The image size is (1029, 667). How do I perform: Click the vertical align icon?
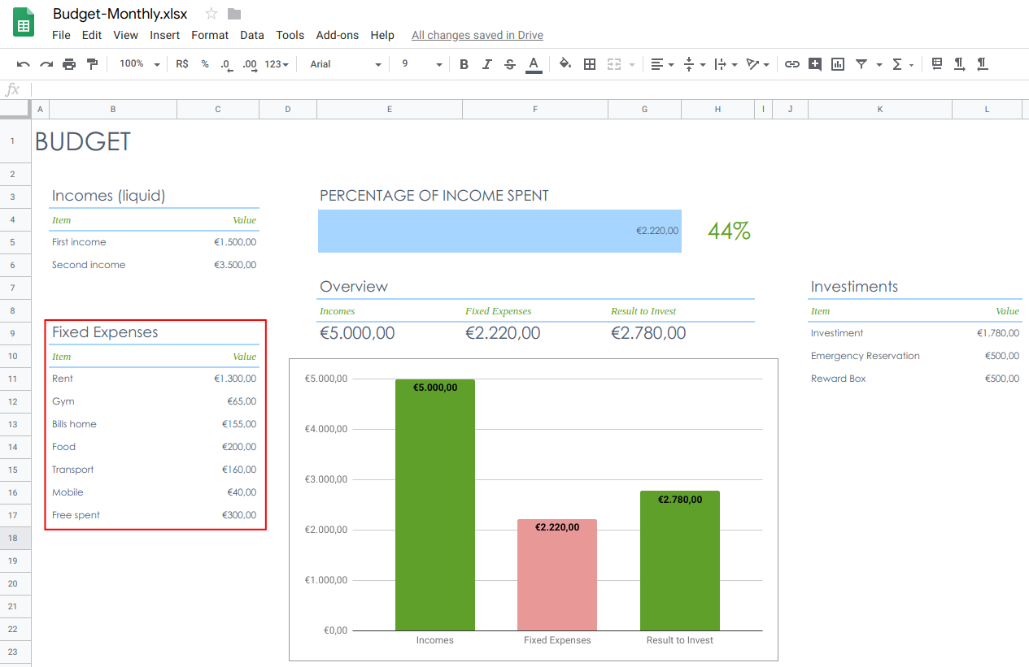[689, 64]
